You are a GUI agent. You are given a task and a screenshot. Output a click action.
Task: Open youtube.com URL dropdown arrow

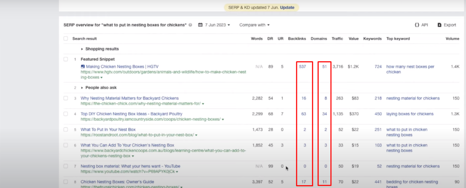[177, 172]
